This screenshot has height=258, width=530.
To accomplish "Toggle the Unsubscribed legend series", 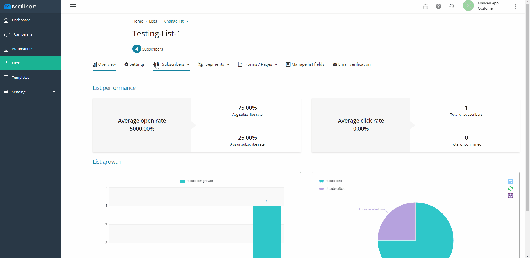I will (x=332, y=189).
